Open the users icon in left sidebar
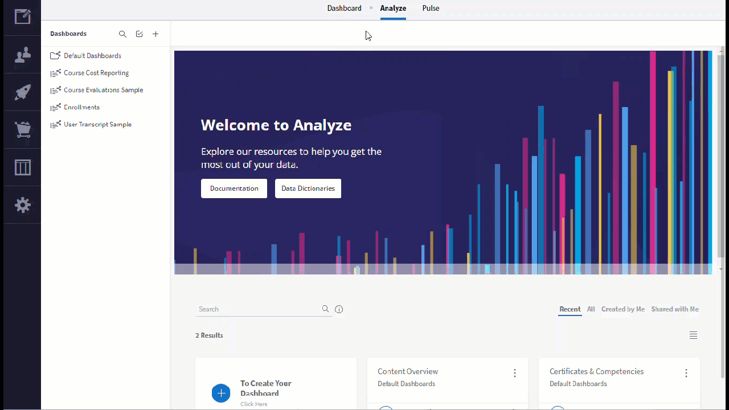The image size is (729, 410). pyautogui.click(x=23, y=55)
